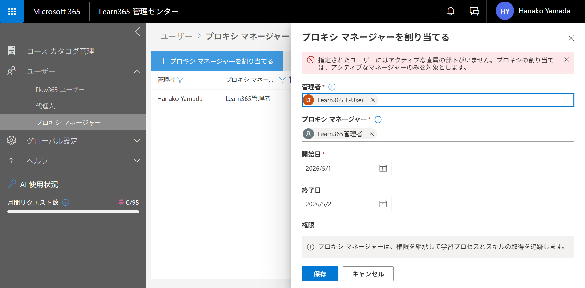Screen dimensions: 585x288
Task: Click Microsoft 365 header link
Action: coord(56,11)
